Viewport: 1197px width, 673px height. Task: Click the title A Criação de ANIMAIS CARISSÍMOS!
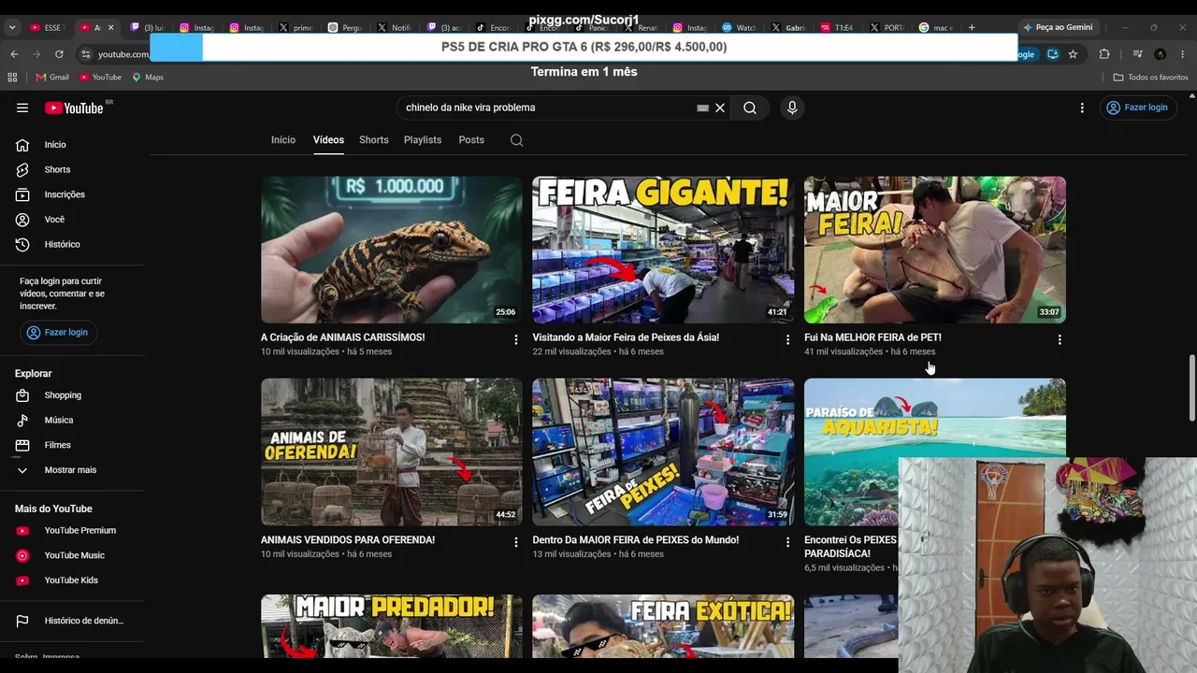pos(343,337)
